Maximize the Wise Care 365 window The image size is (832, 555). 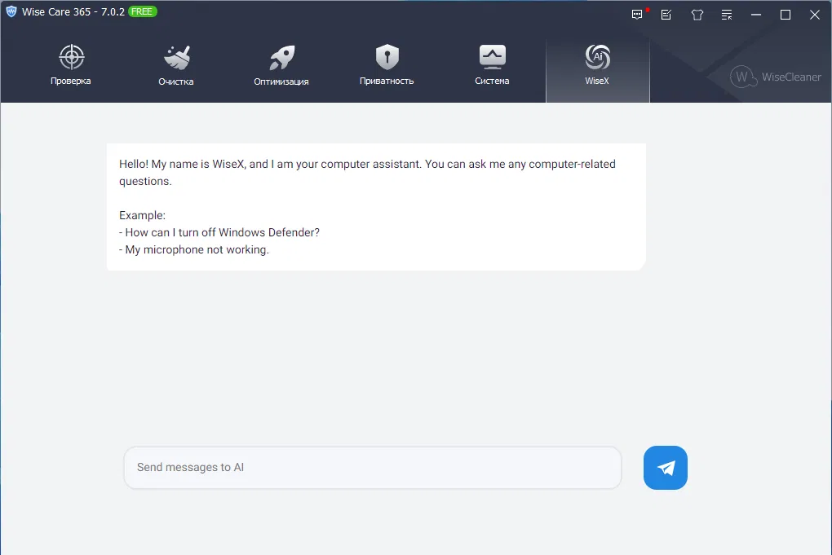[x=786, y=15]
